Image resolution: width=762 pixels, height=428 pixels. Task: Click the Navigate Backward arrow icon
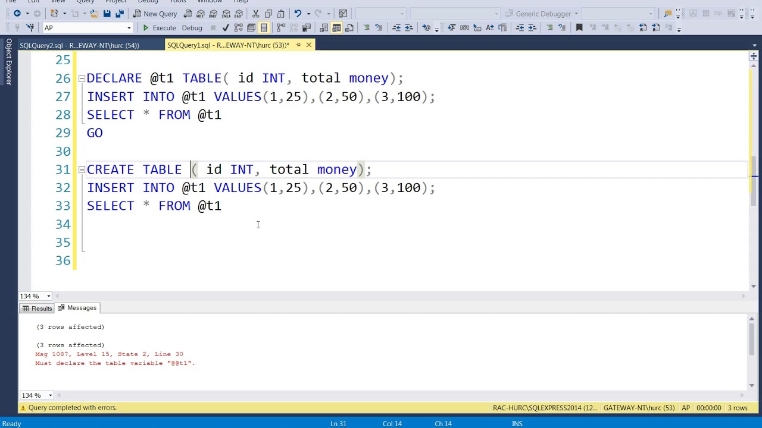pyautogui.click(x=17, y=14)
